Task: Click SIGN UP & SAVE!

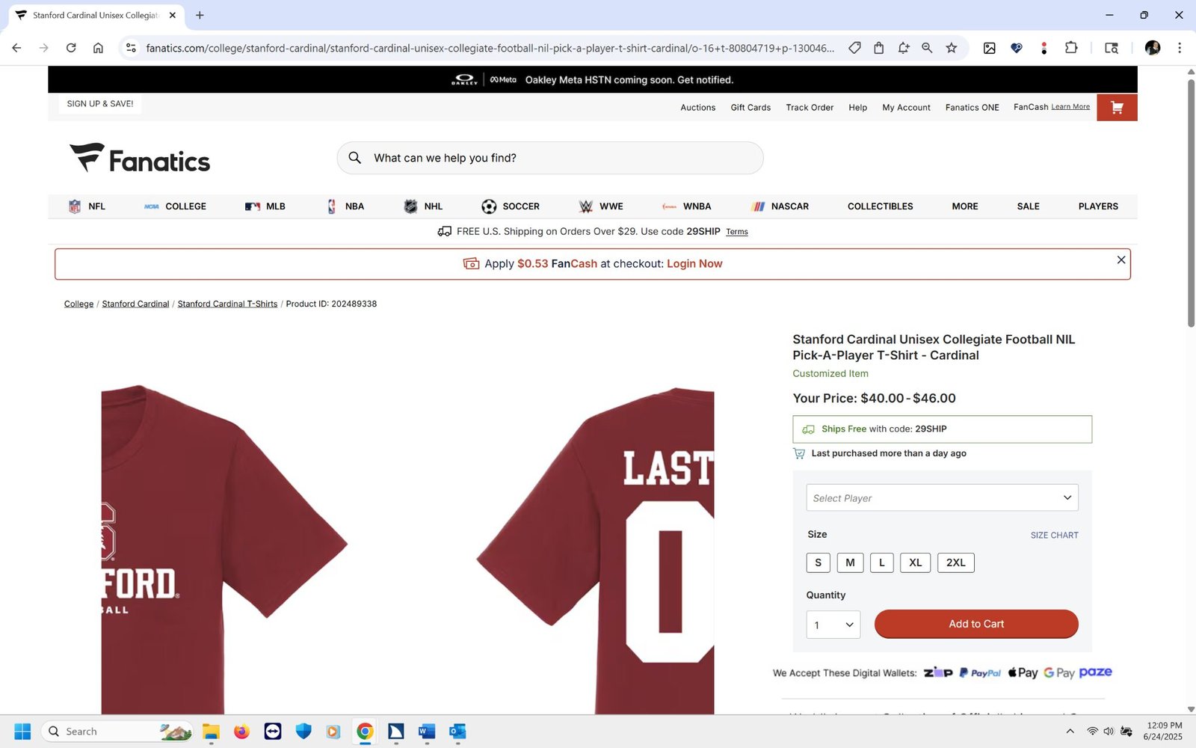Action: (x=100, y=104)
